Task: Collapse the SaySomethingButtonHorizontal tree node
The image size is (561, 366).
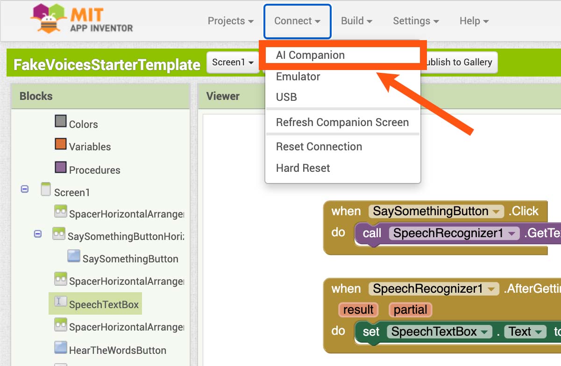Action: (38, 233)
